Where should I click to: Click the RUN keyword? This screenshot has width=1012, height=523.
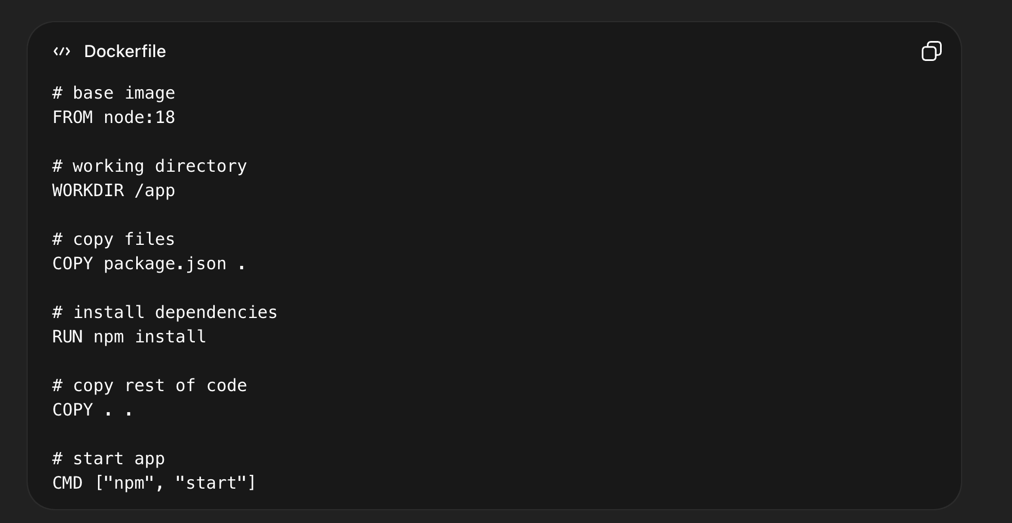pos(68,337)
